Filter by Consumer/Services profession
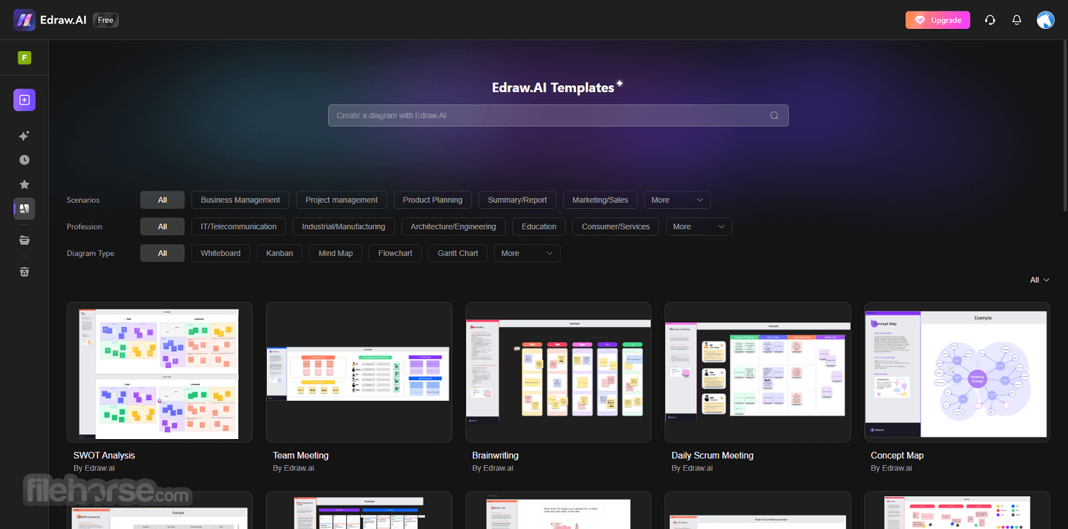1068x529 pixels. click(616, 226)
